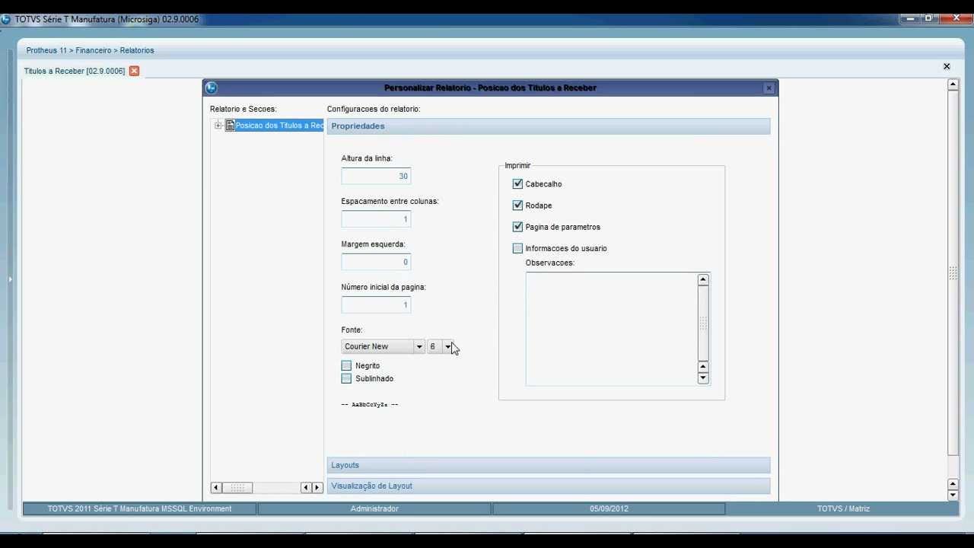
Task: Click the Administrador status bar entry
Action: (x=374, y=508)
